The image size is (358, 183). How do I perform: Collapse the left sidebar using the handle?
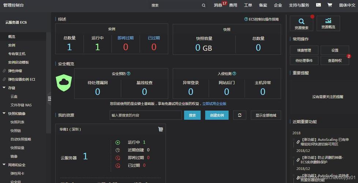(x=49, y=98)
